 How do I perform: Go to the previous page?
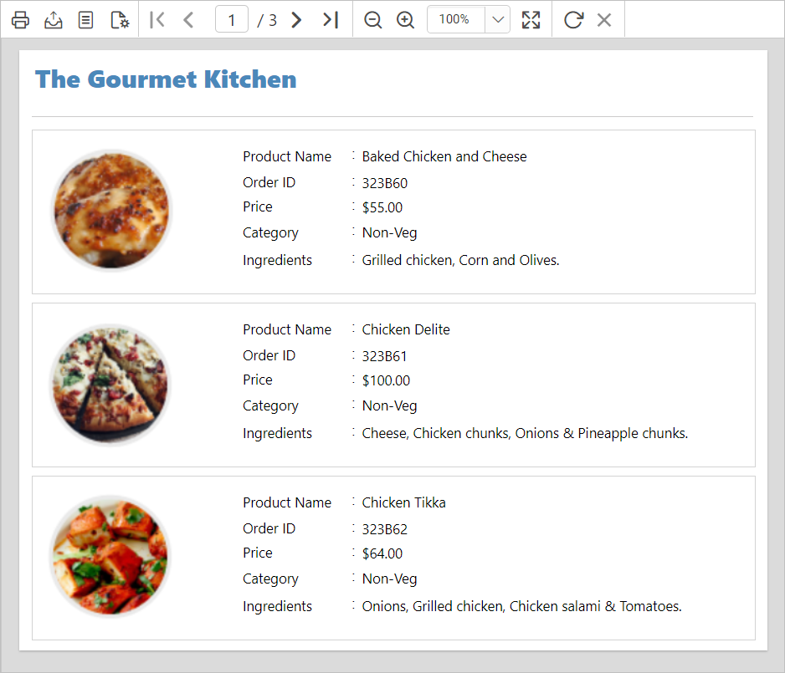[x=189, y=20]
